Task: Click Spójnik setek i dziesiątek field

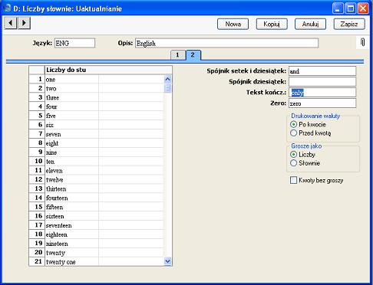Action: (322, 71)
